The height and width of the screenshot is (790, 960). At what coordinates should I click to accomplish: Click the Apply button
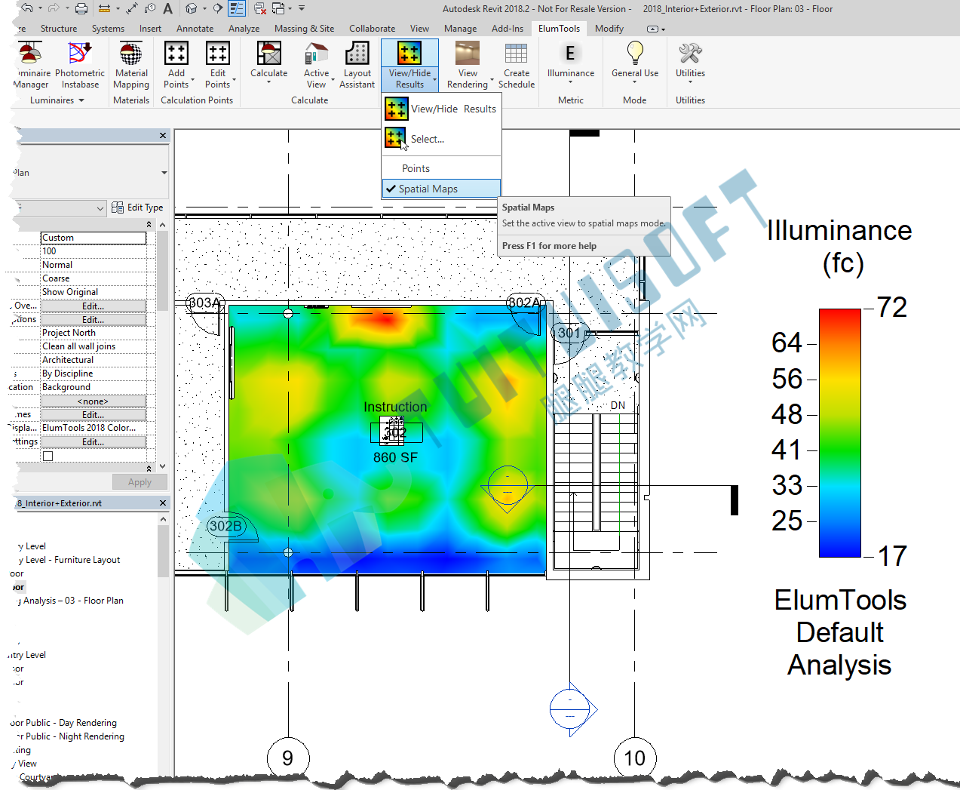click(x=140, y=482)
